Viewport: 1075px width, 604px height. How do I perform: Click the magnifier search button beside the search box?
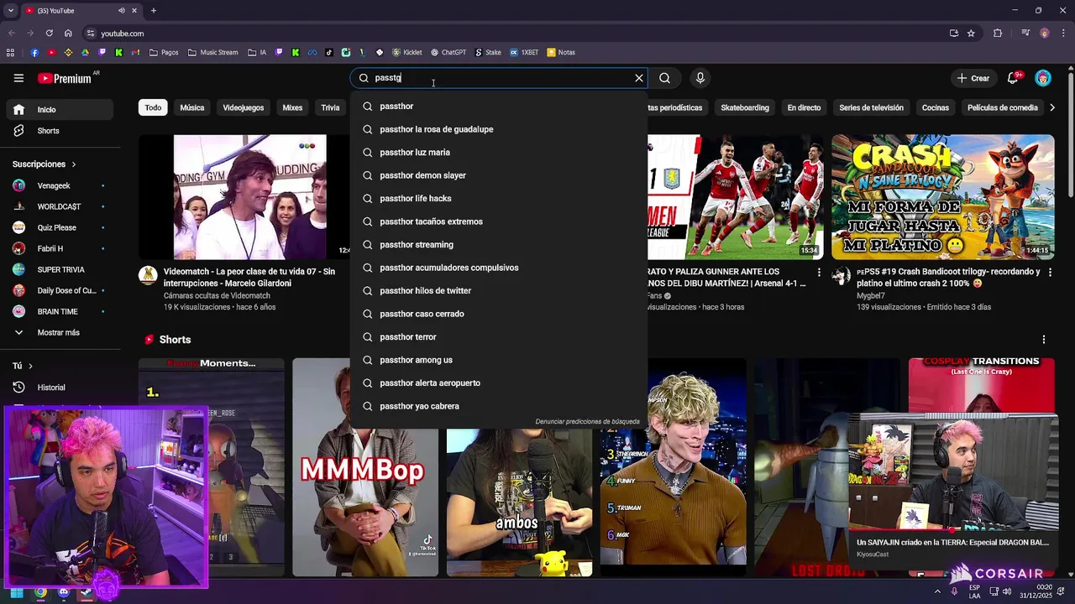pos(664,78)
